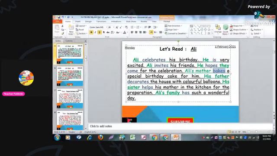
Task: Click the Clear All Formatting icon
Action: tap(126, 27)
